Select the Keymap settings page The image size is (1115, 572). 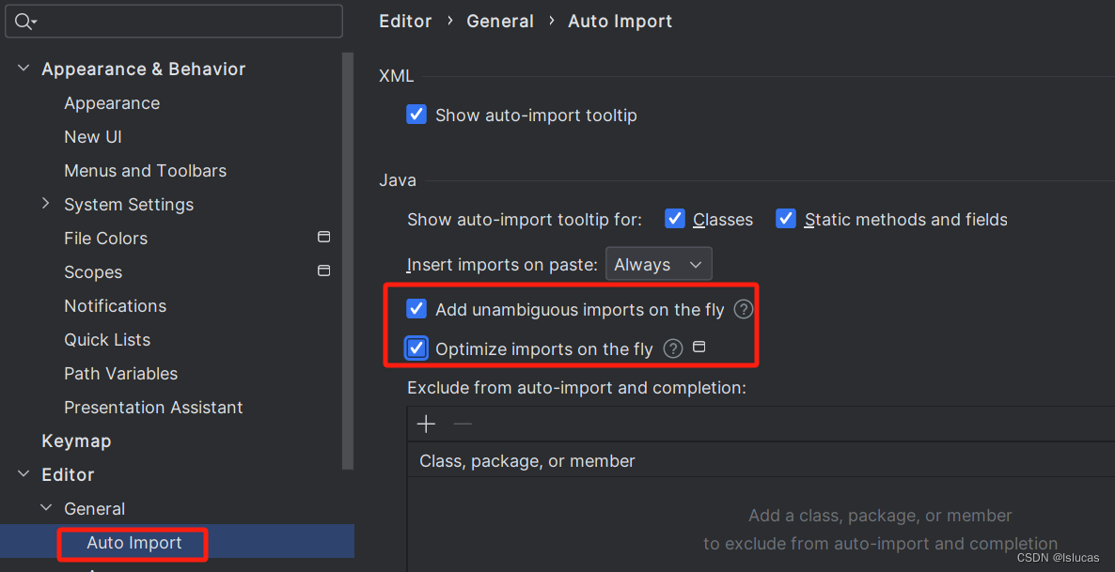(x=77, y=441)
